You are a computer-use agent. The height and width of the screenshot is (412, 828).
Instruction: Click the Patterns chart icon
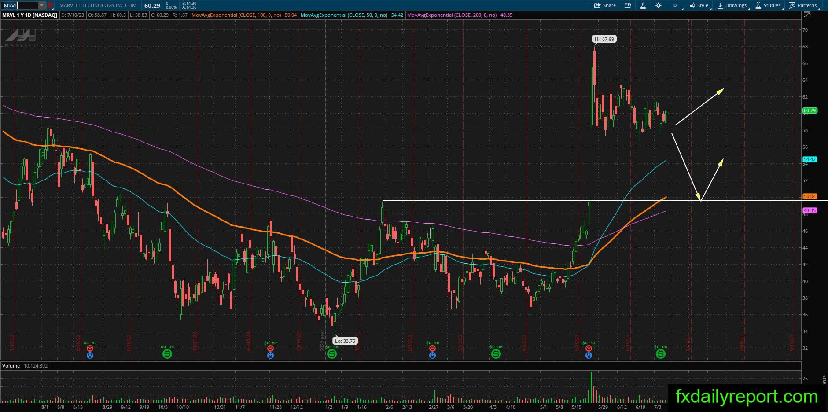coord(792,5)
